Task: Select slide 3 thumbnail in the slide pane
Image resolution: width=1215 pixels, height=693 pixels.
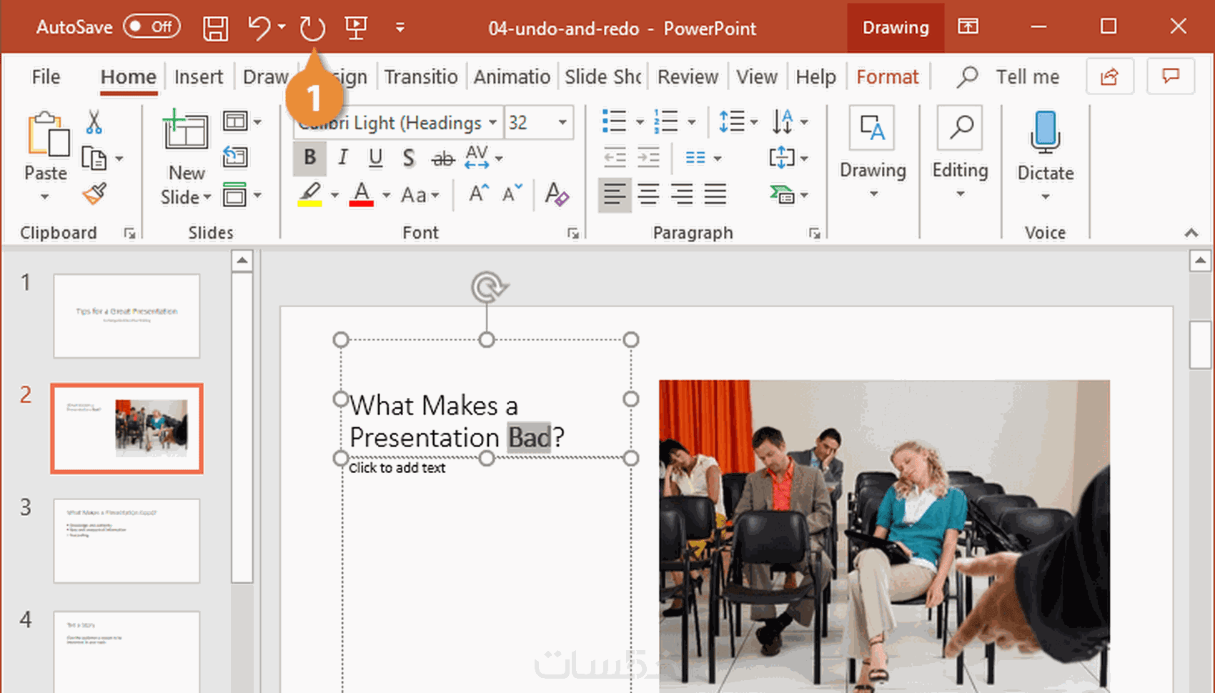Action: 126,541
